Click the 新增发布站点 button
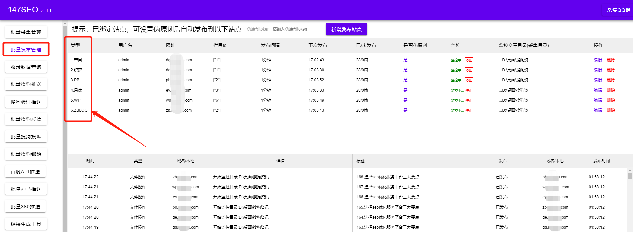633x232 pixels. (x=346, y=30)
